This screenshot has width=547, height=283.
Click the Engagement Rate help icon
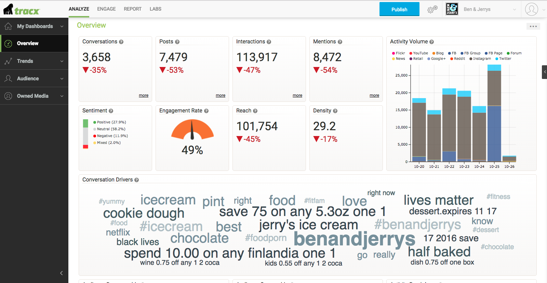[x=206, y=111]
